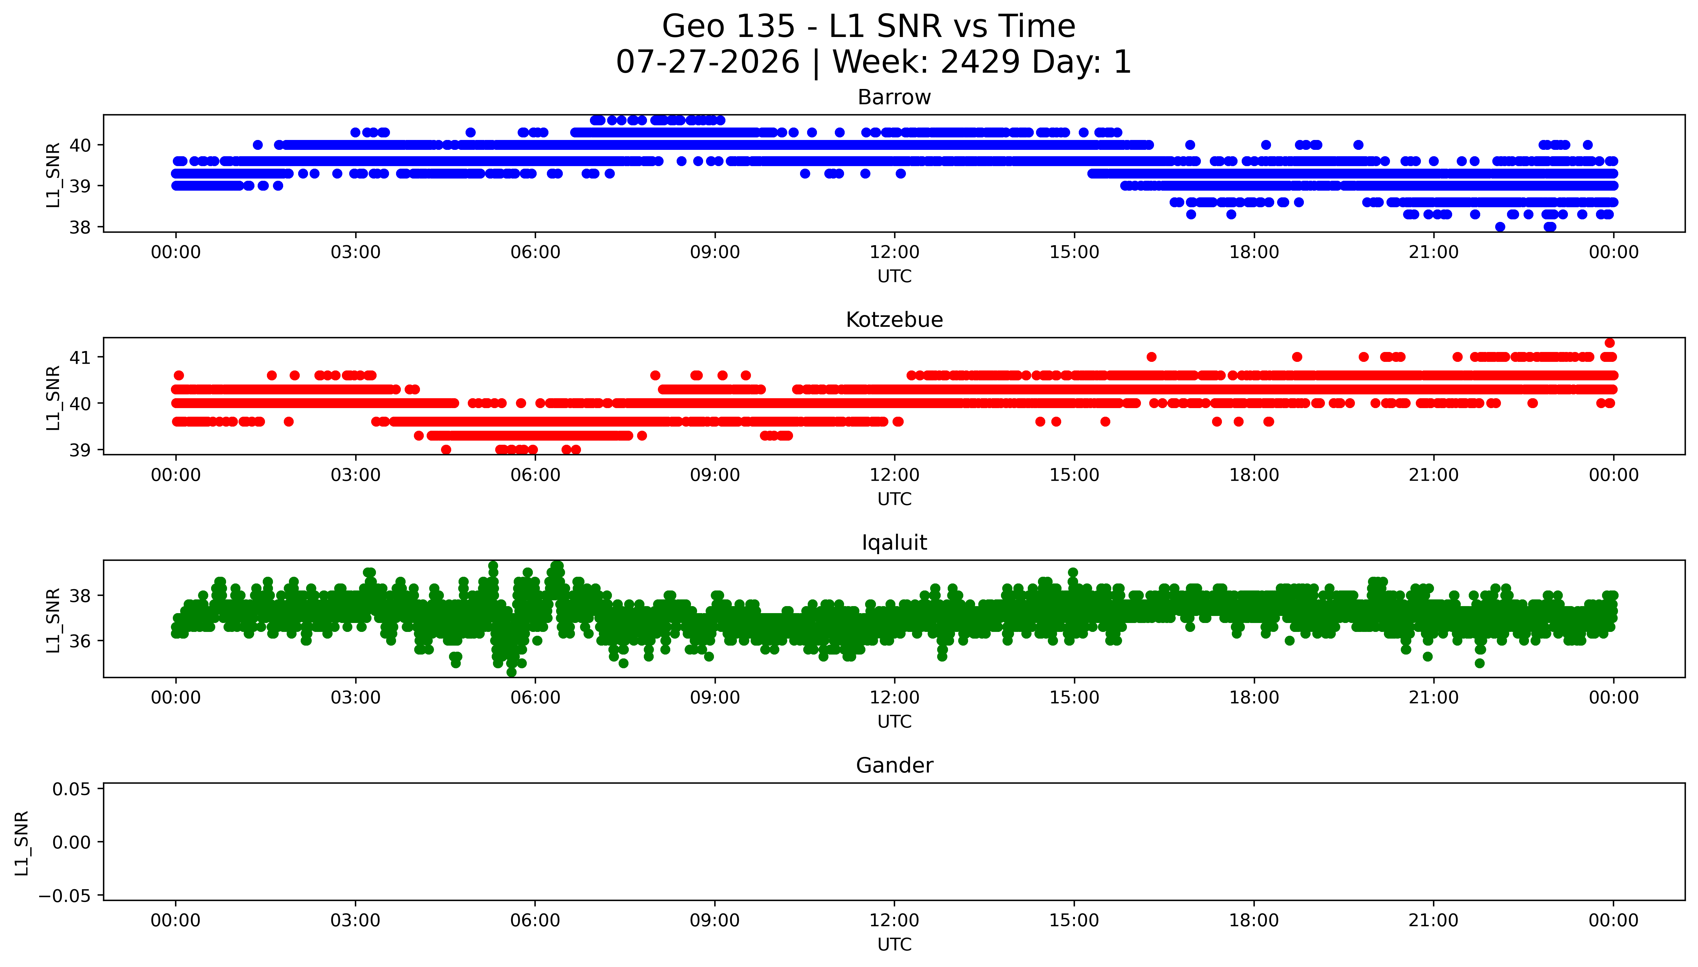Click the 36 y-axis tick on Iqaluit plot
Image resolution: width=1698 pixels, height=967 pixels.
coord(80,641)
